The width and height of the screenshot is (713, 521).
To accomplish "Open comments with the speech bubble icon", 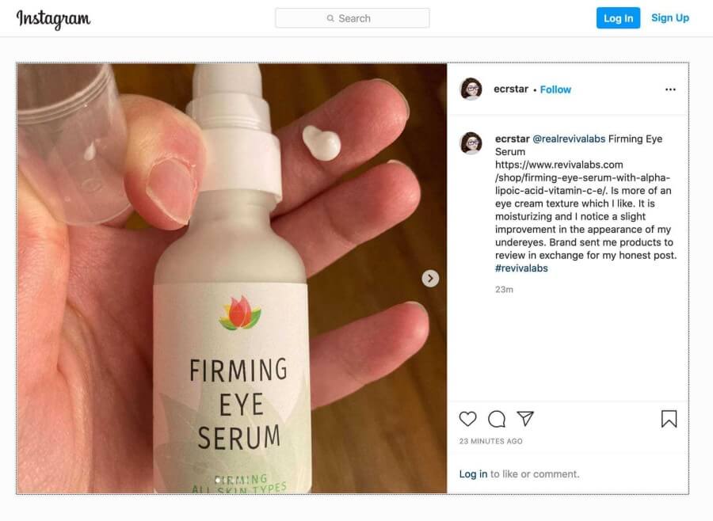I will 497,419.
